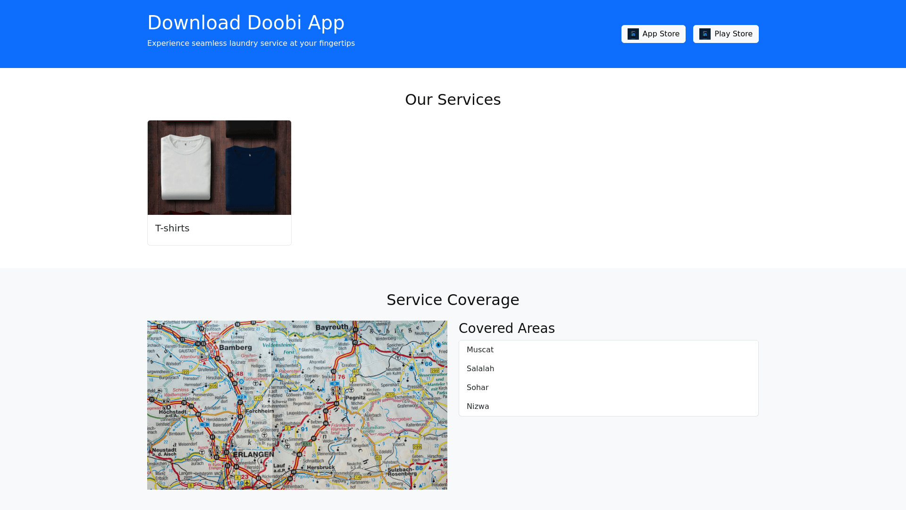The image size is (906, 510).
Task: Click the seamless laundry service tagline
Action: 251,43
